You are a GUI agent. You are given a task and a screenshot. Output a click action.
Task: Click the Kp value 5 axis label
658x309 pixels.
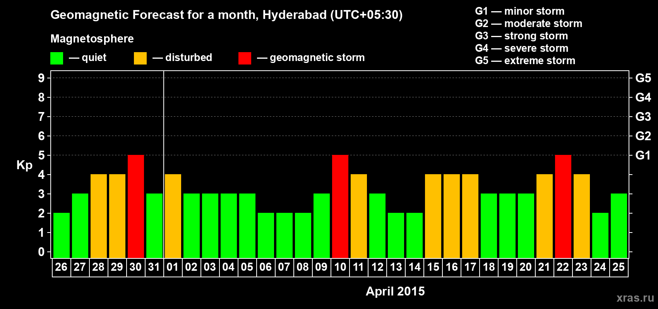tap(41, 155)
